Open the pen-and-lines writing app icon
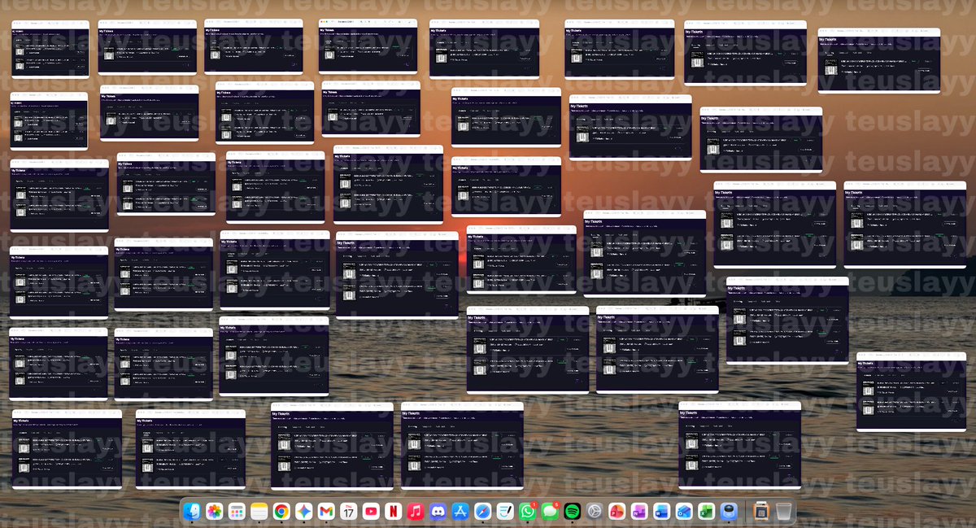This screenshot has width=976, height=528. point(505,511)
